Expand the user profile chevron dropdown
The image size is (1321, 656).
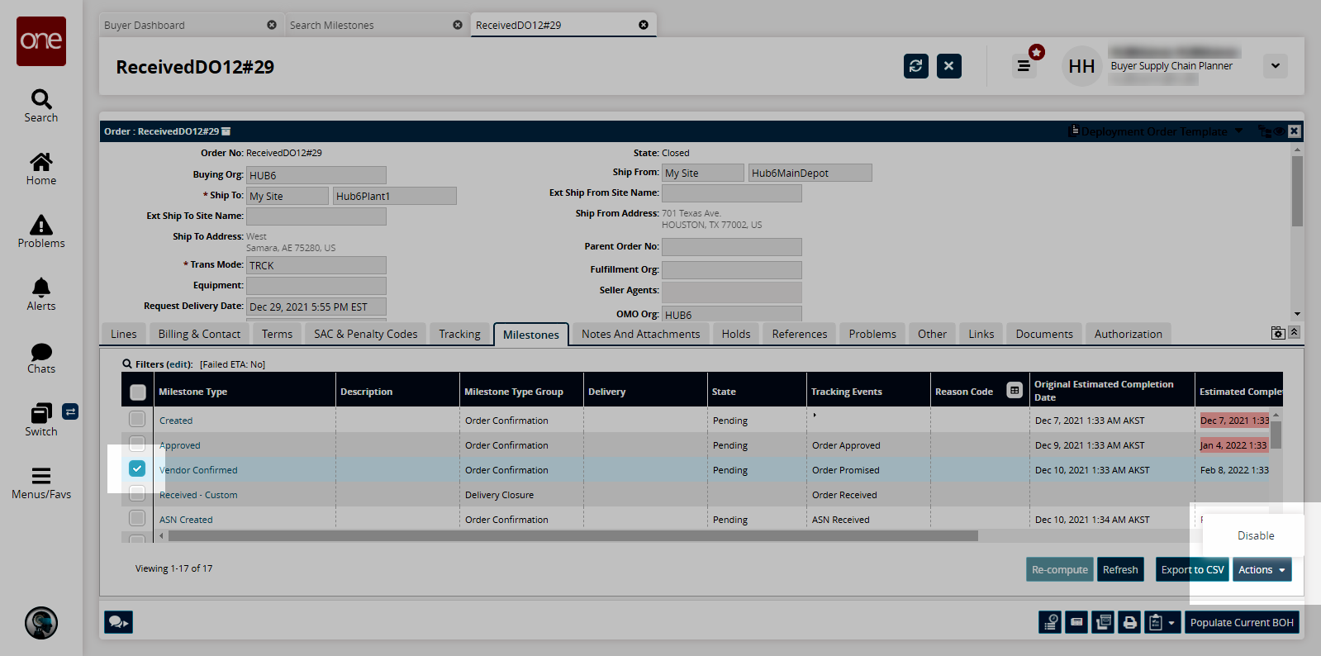point(1275,66)
